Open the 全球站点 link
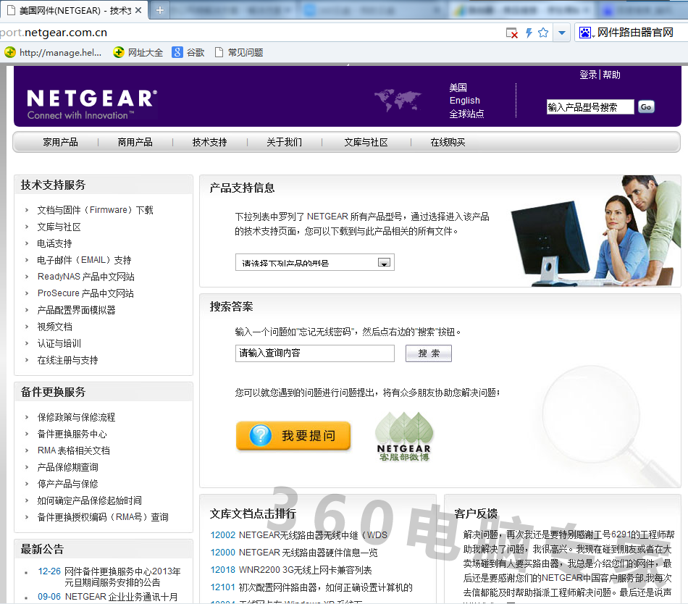688x604 pixels. 466,114
